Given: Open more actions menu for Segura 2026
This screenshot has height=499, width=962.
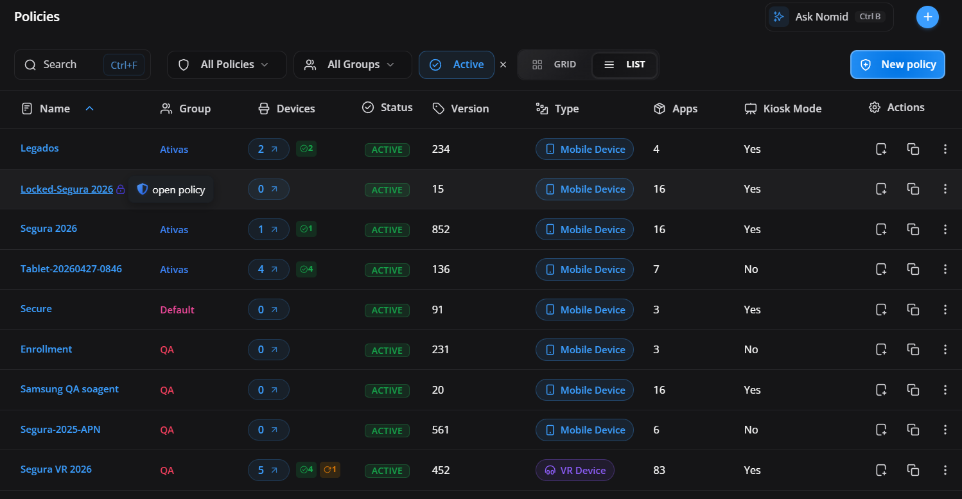Looking at the screenshot, I should click(945, 229).
